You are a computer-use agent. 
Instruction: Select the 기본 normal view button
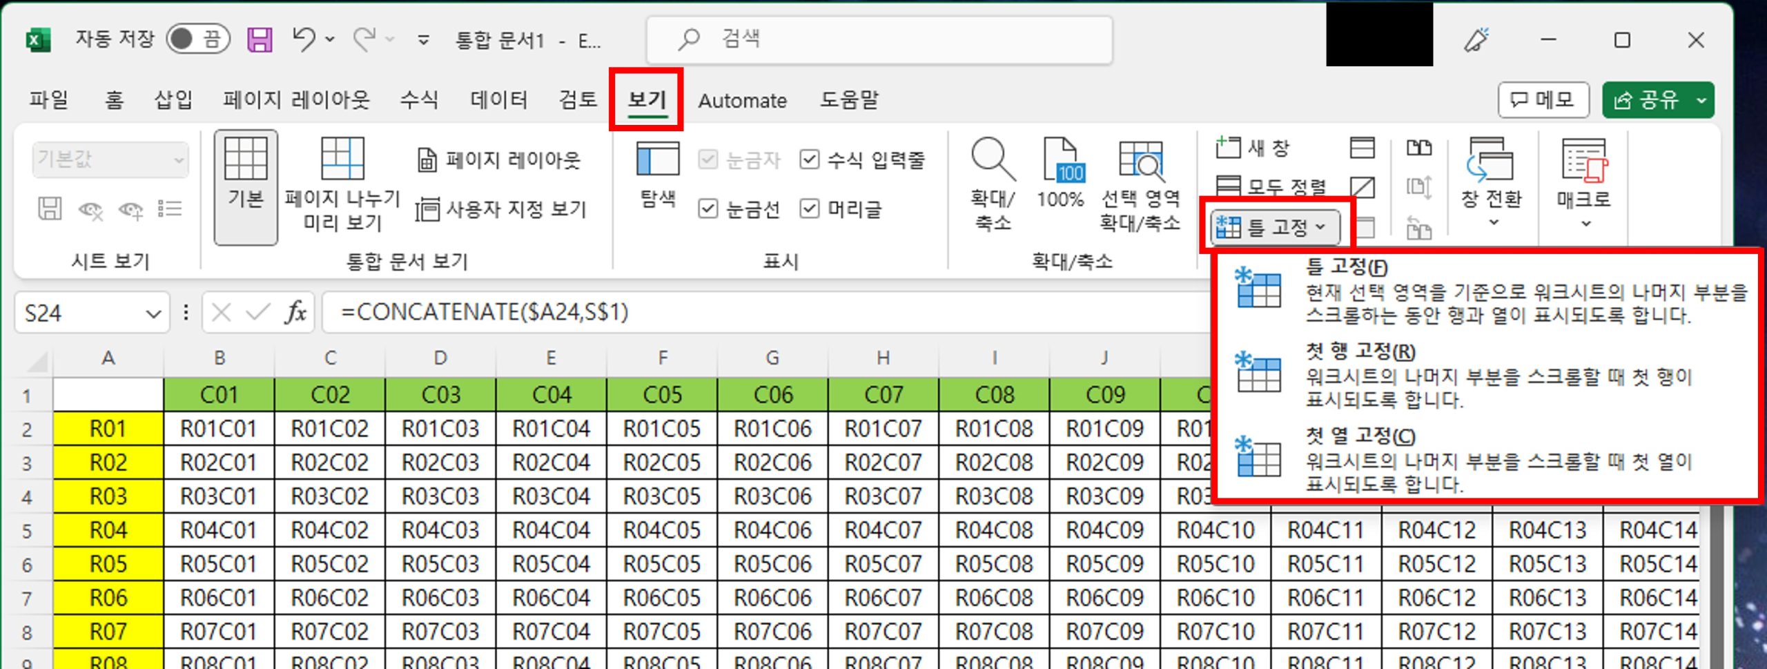(246, 187)
